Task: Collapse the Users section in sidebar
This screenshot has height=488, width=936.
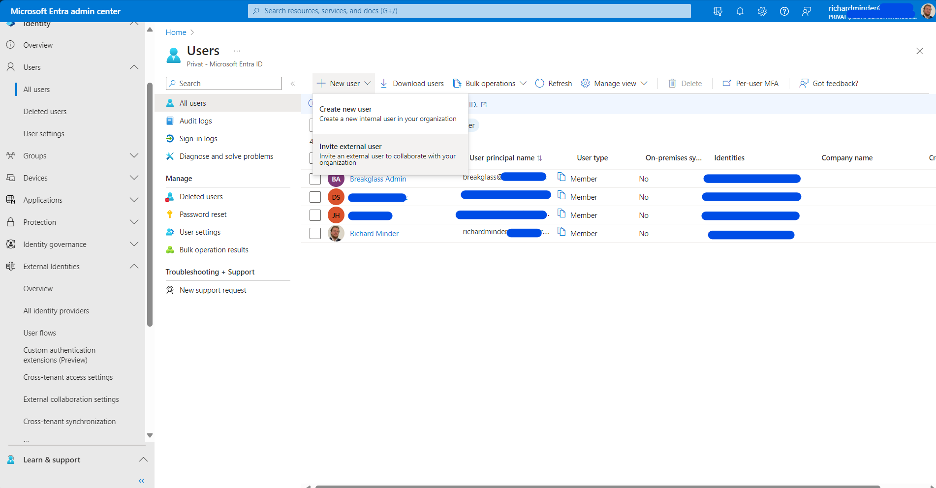Action: [134, 67]
